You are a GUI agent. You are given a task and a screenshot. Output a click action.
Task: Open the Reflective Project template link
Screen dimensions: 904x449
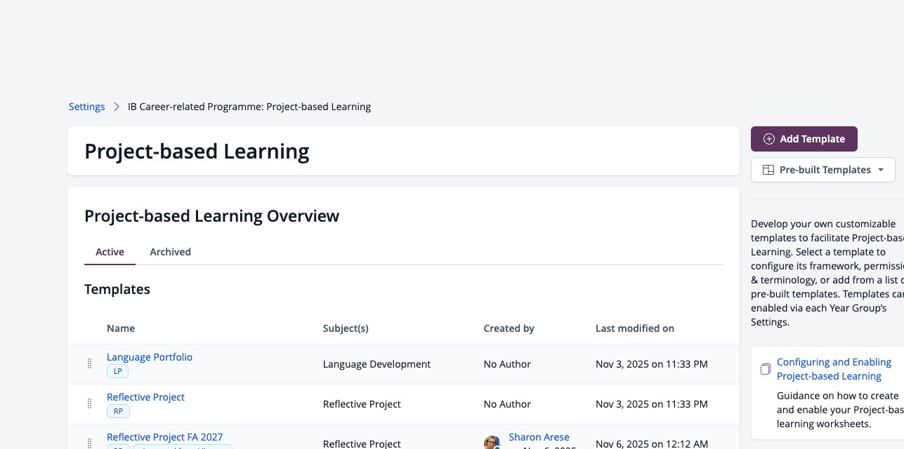click(x=145, y=397)
